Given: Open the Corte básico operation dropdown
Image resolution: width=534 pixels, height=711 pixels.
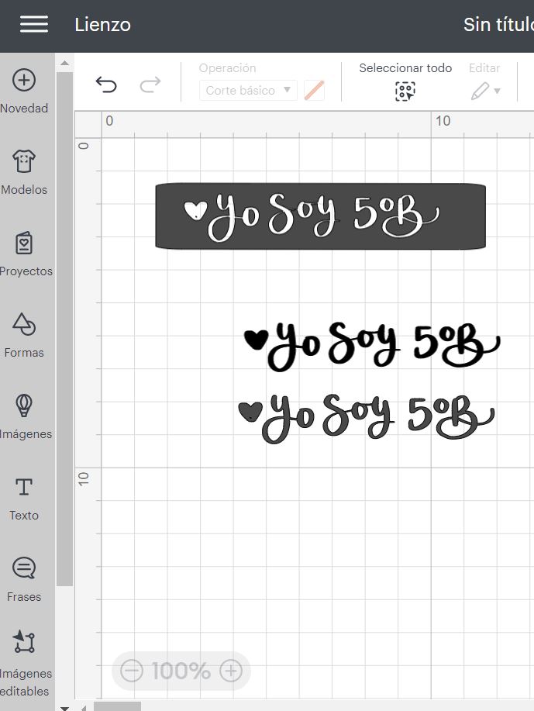Looking at the screenshot, I should [249, 90].
